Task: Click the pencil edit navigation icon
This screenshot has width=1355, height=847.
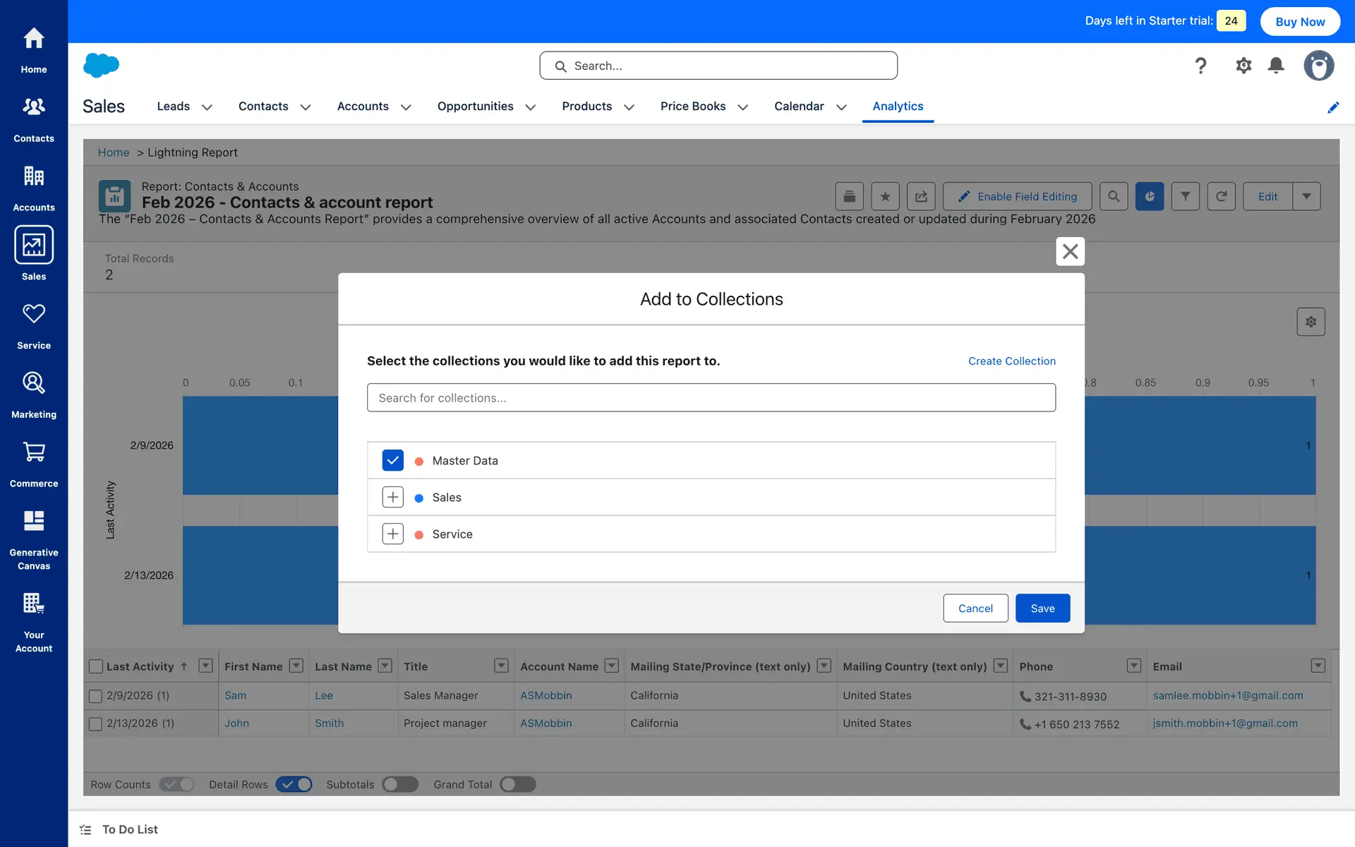Action: [x=1332, y=107]
